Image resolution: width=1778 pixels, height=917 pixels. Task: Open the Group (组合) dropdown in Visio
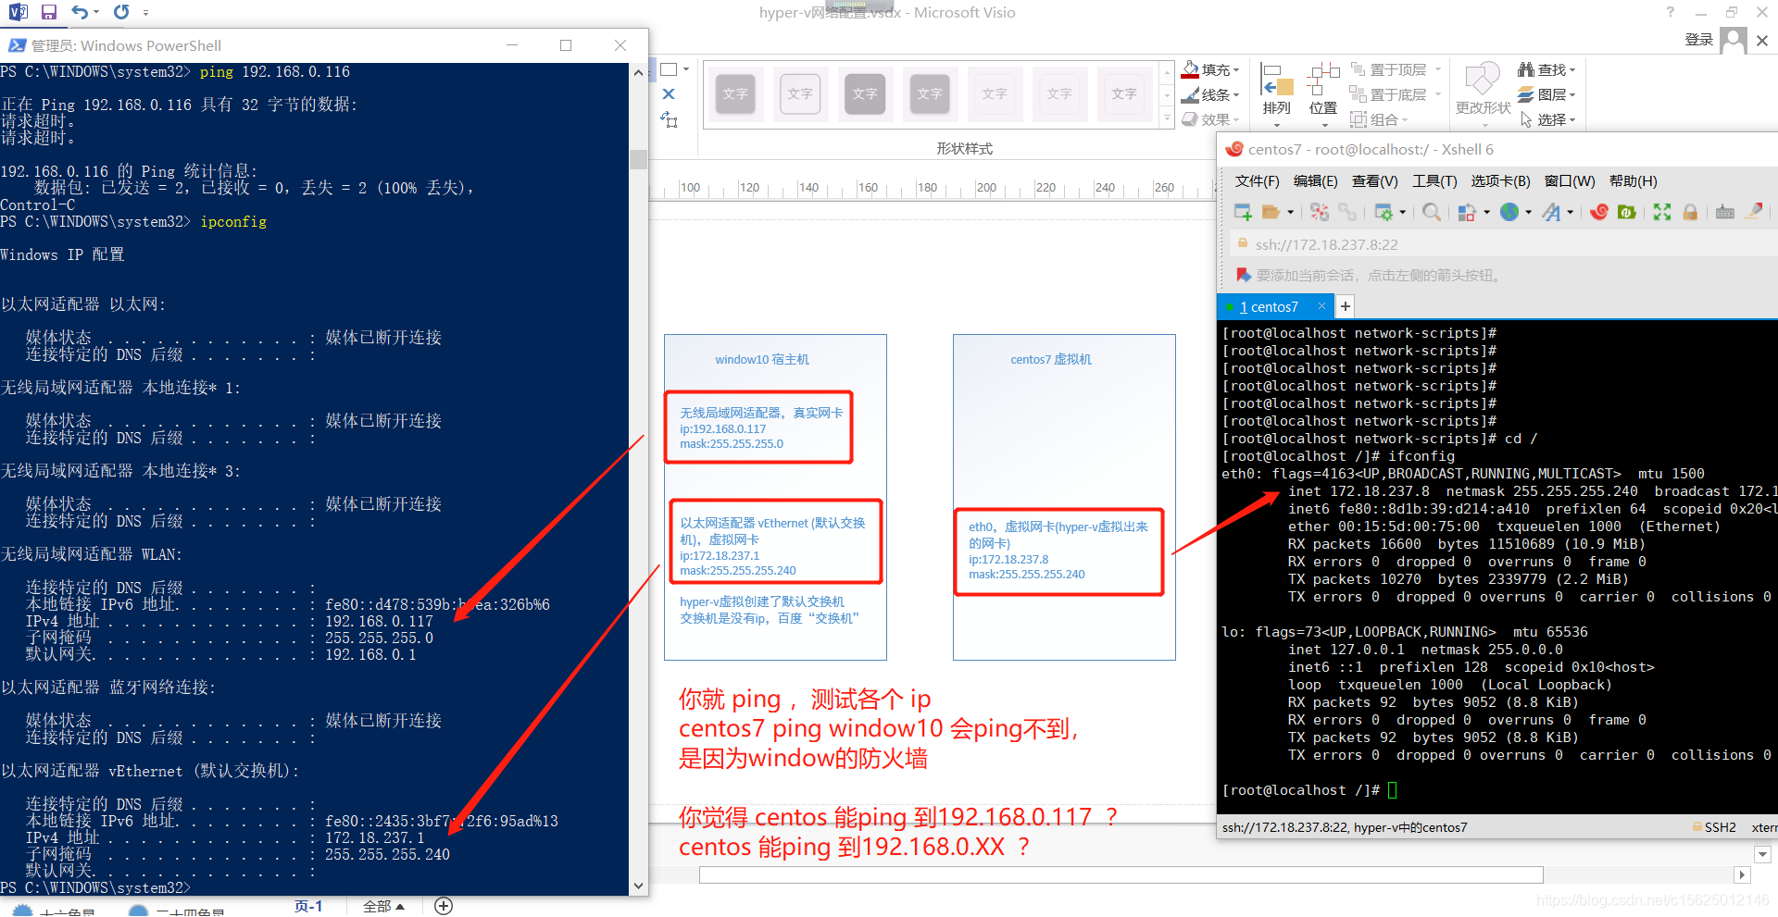coord(1380,119)
